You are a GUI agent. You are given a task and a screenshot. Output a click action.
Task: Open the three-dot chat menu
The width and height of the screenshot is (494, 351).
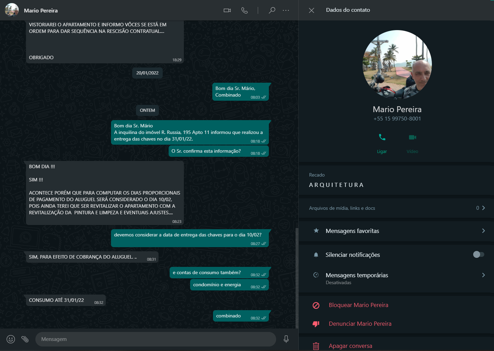point(286,10)
